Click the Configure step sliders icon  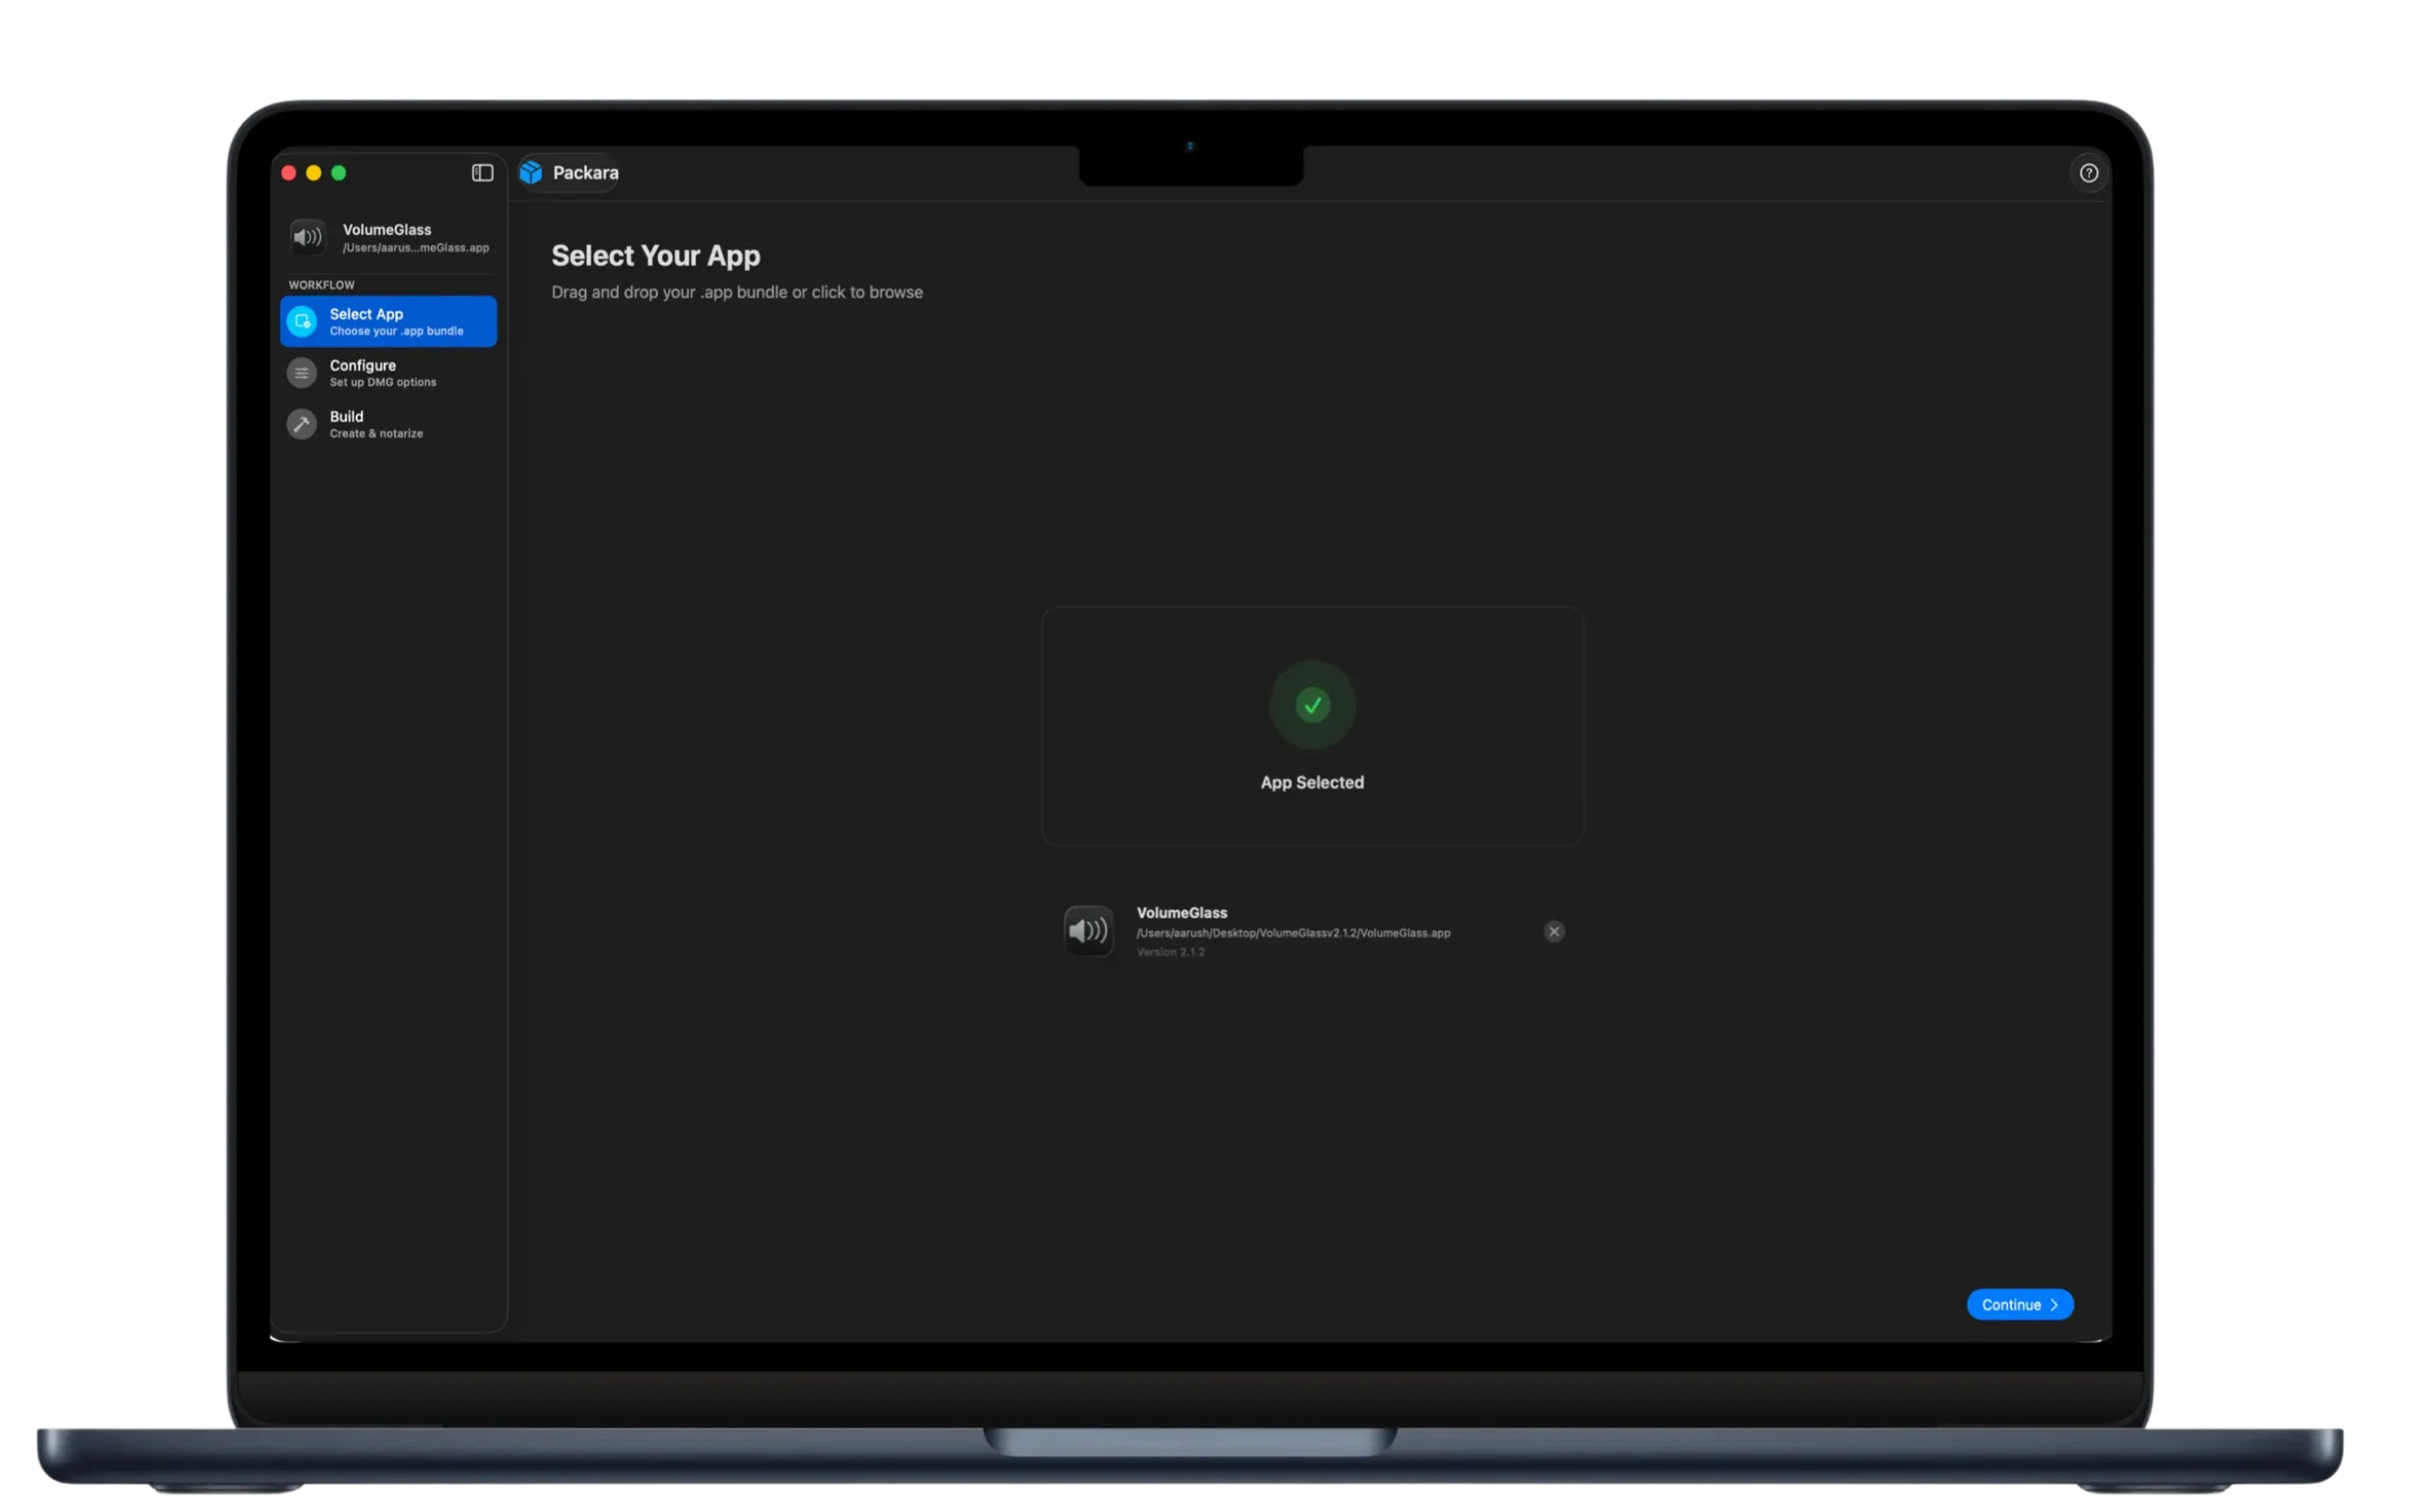click(302, 373)
